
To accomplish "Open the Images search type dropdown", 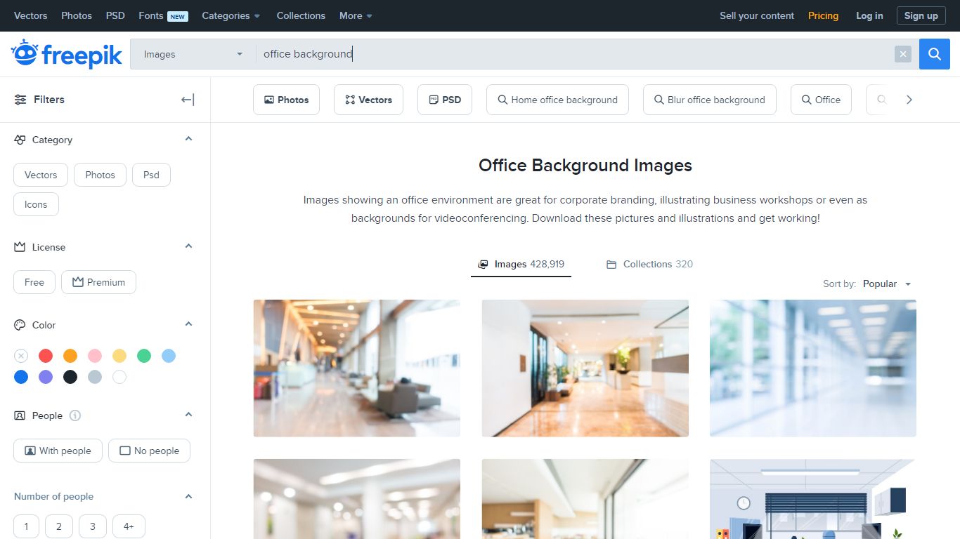I will point(193,54).
